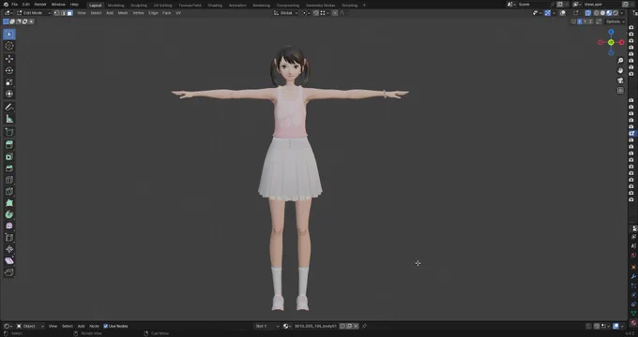Select the Poly Build tool
Screen dimensions: 638x337
pos(9,203)
